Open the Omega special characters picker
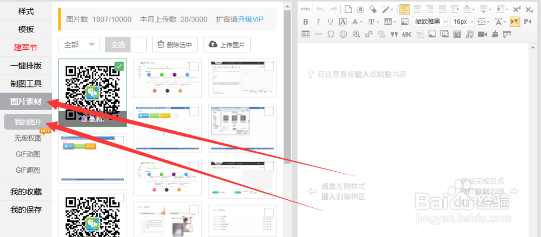The image size is (541, 237). (331, 34)
